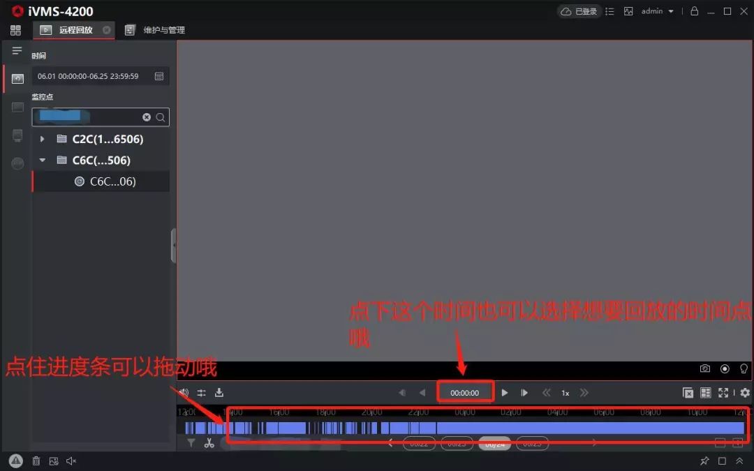The image size is (754, 471).
Task: Start recording with the record clip icon
Action: click(725, 368)
